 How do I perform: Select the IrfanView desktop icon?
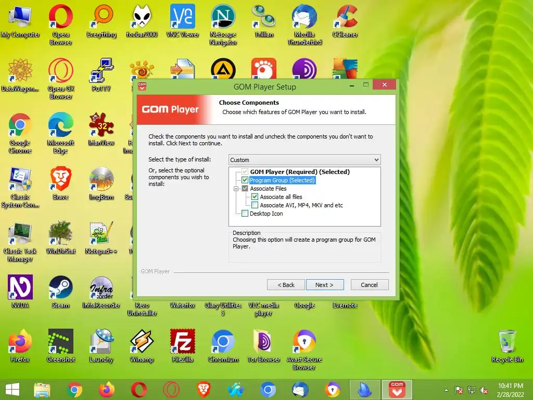(x=101, y=129)
